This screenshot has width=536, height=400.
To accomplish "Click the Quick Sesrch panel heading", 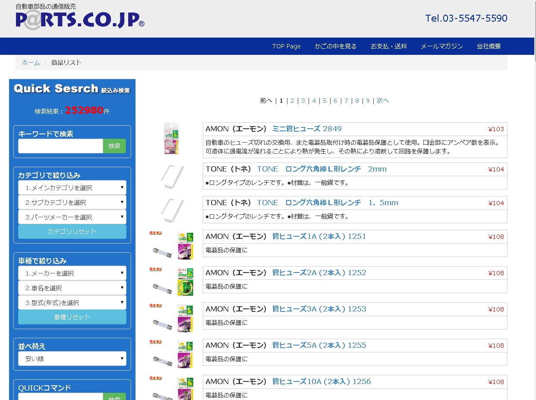I will point(72,89).
